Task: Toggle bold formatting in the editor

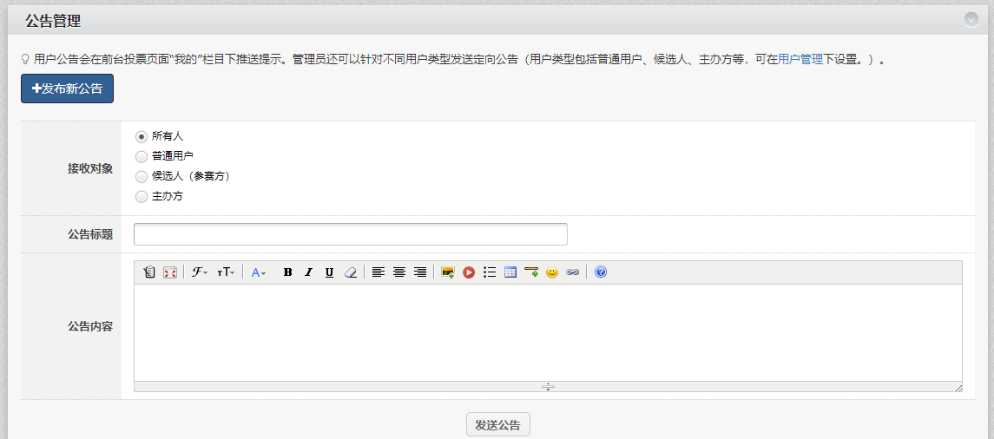Action: click(x=288, y=272)
